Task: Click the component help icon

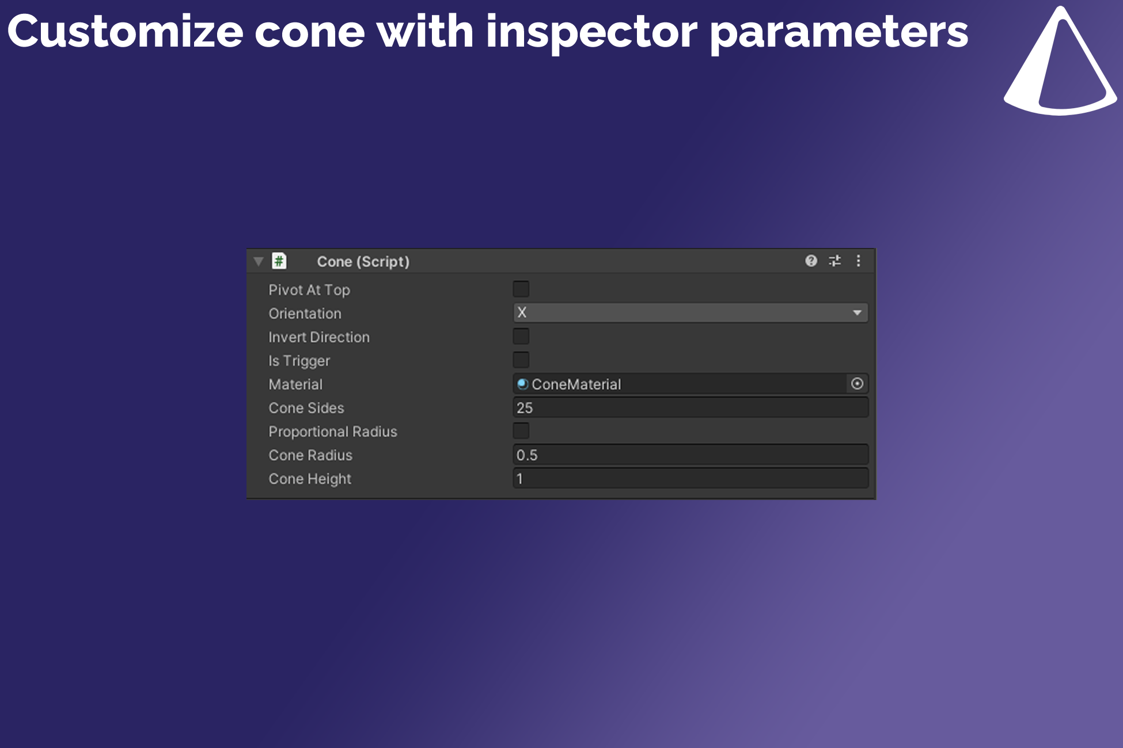Action: [x=810, y=261]
